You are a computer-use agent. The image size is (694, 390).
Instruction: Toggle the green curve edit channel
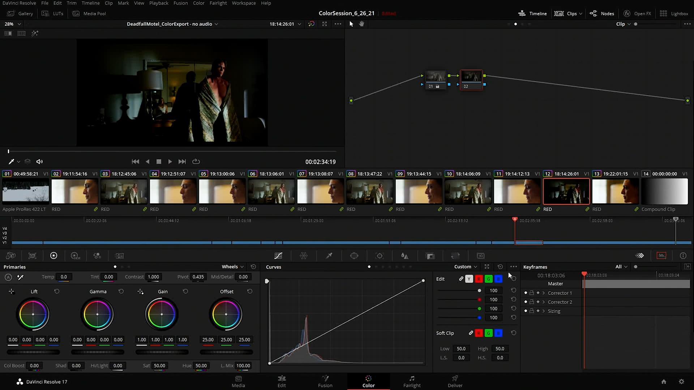488,279
